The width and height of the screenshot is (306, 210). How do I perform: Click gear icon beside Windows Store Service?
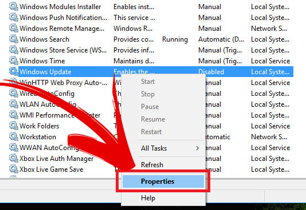[x=13, y=50]
